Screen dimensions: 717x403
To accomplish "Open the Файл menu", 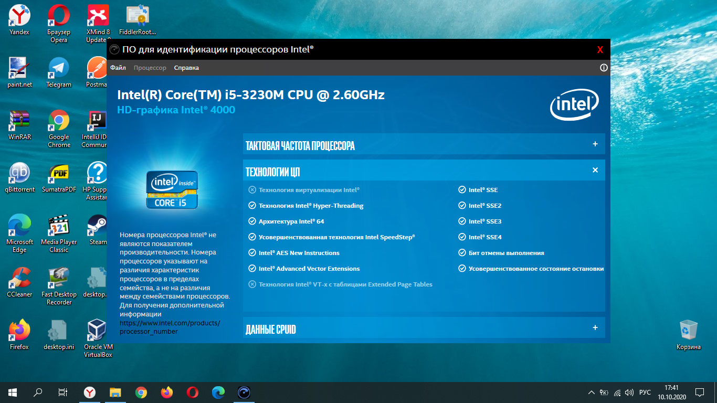I will 118,68.
